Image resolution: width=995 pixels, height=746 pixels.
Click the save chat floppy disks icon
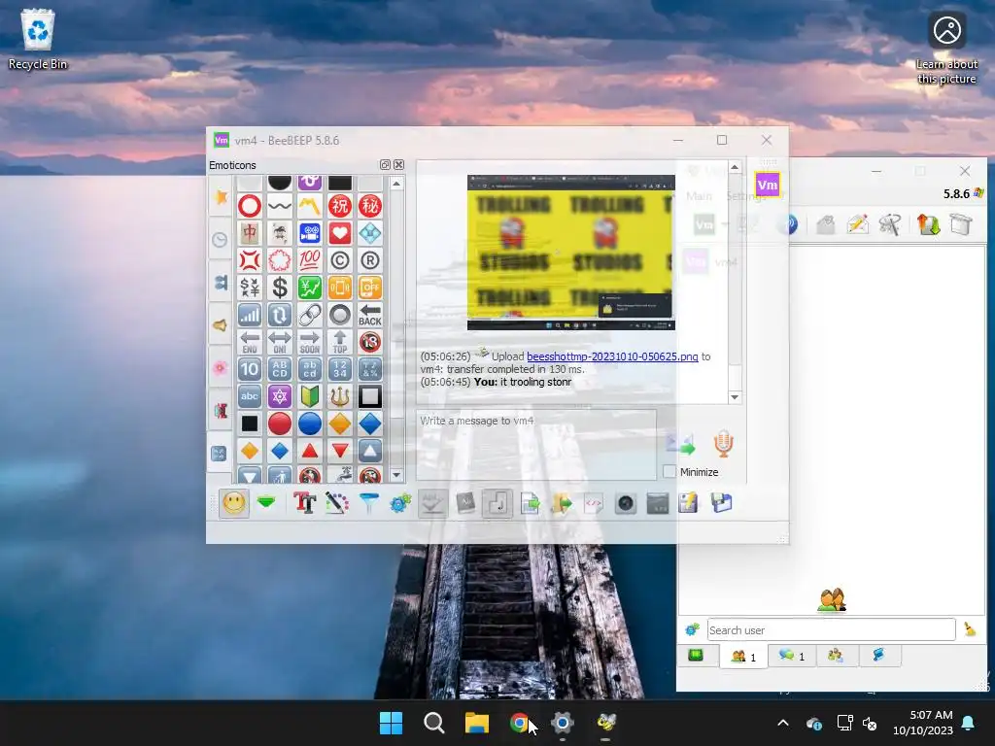tap(722, 504)
